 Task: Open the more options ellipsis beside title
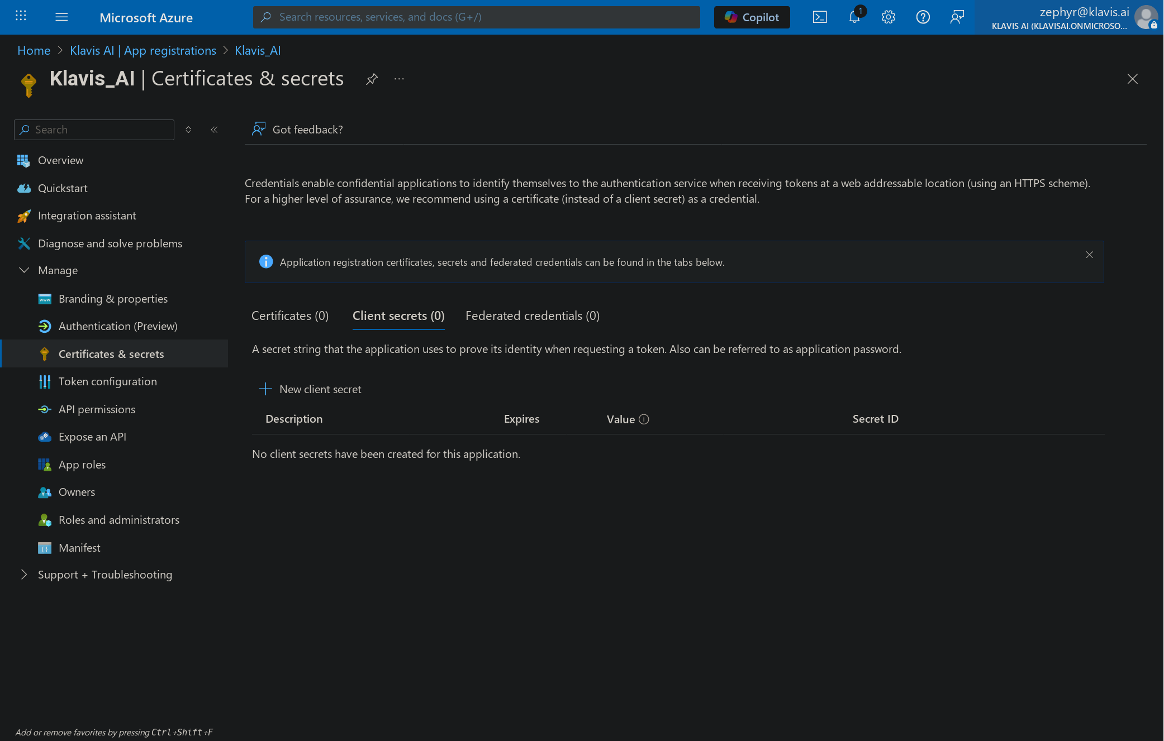(399, 79)
